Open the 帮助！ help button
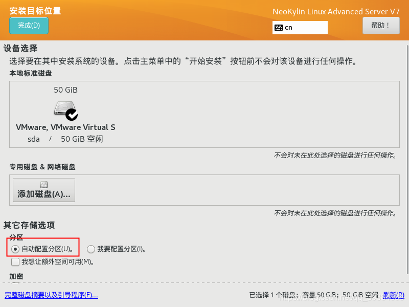The image size is (409, 307). 381,25
